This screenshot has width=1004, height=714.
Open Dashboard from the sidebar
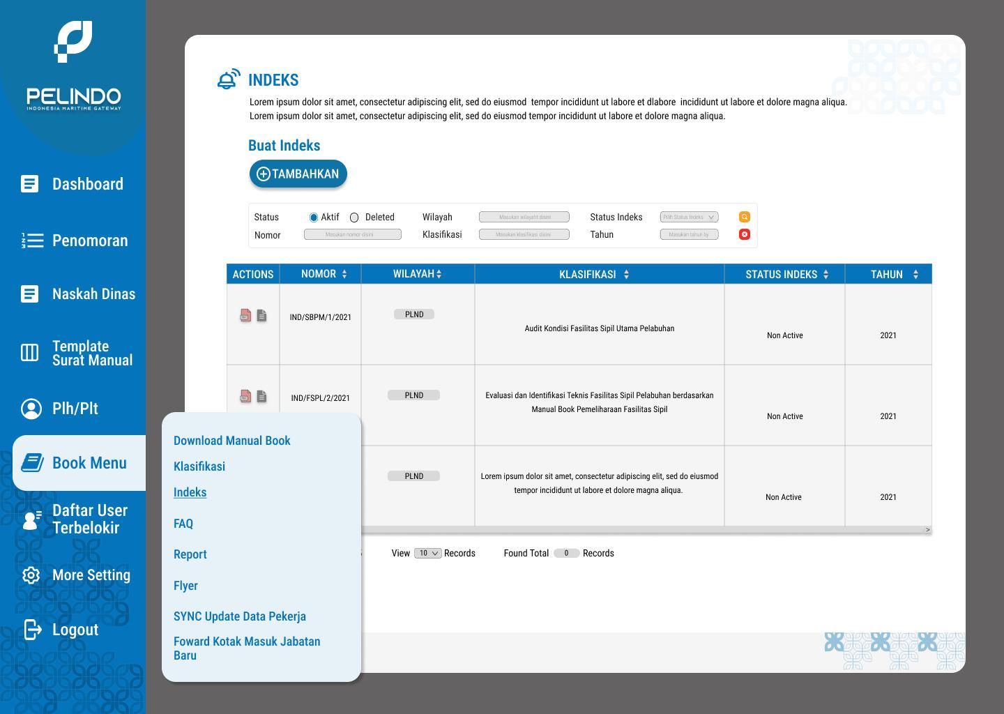tap(88, 184)
